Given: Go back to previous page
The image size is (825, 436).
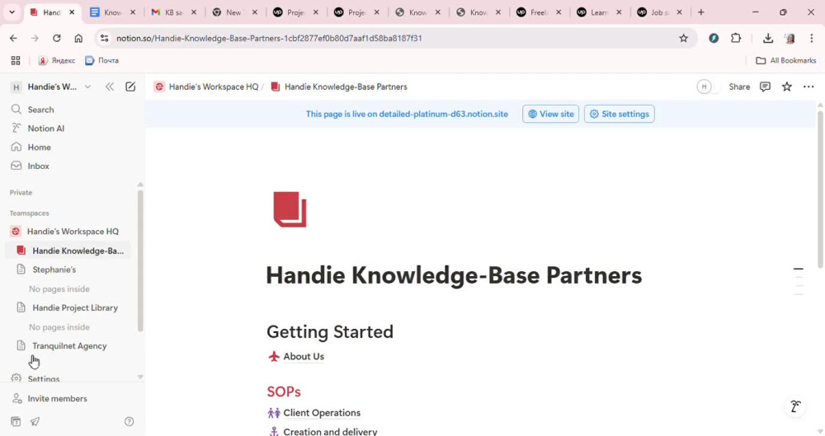Looking at the screenshot, I should (x=13, y=38).
